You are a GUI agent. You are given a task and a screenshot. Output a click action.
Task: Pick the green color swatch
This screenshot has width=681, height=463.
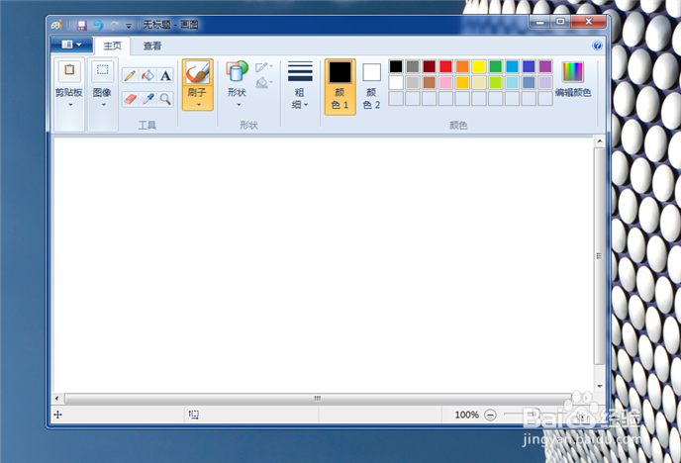point(496,66)
